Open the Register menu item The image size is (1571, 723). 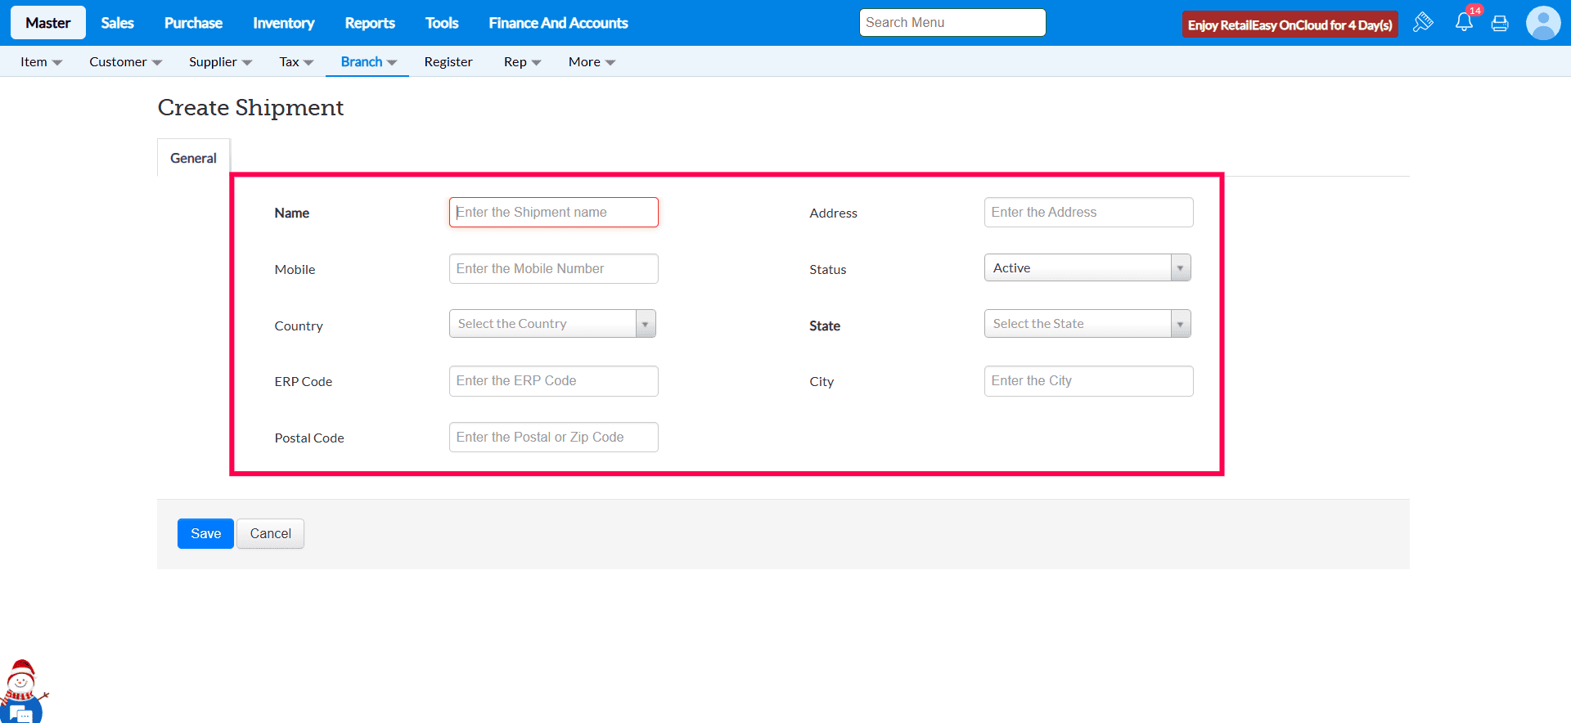tap(448, 62)
